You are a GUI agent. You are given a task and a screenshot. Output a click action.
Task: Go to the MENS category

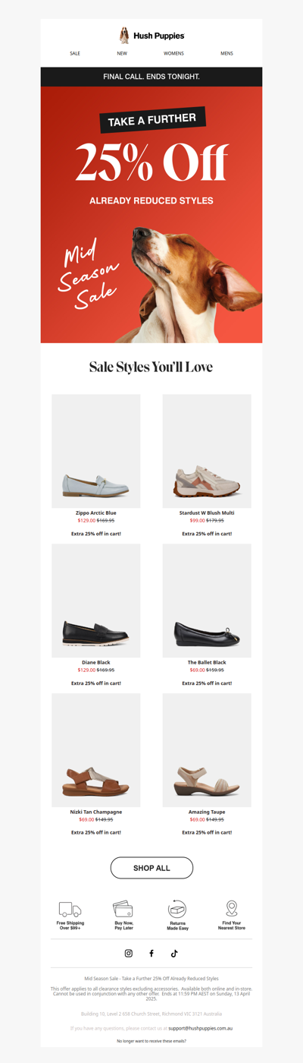226,54
